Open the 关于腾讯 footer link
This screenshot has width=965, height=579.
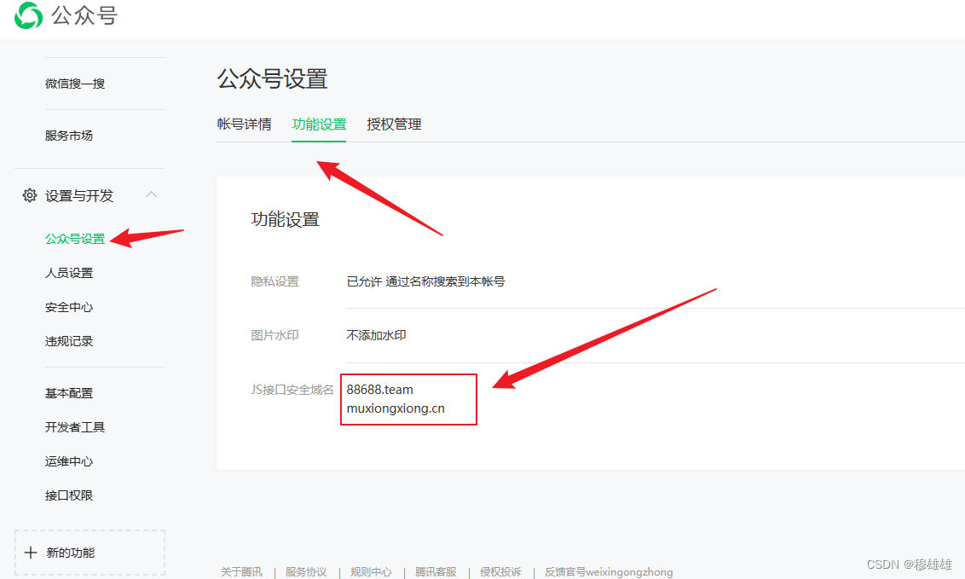point(241,571)
